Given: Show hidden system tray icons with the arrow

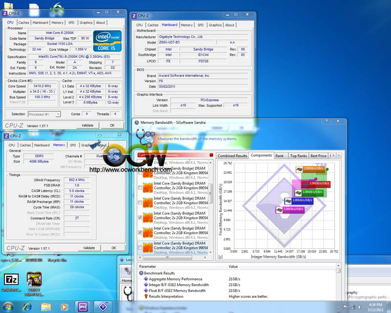Looking at the screenshot, I should [x=338, y=307].
